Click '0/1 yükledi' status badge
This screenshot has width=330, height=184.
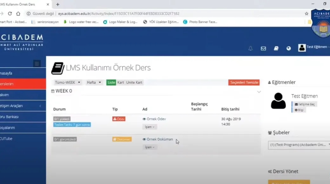[x=62, y=119]
